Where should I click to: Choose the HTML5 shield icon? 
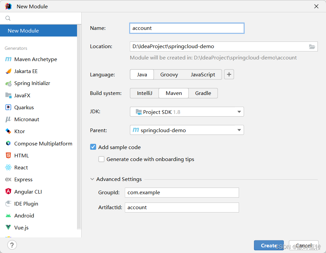pyautogui.click(x=8, y=155)
